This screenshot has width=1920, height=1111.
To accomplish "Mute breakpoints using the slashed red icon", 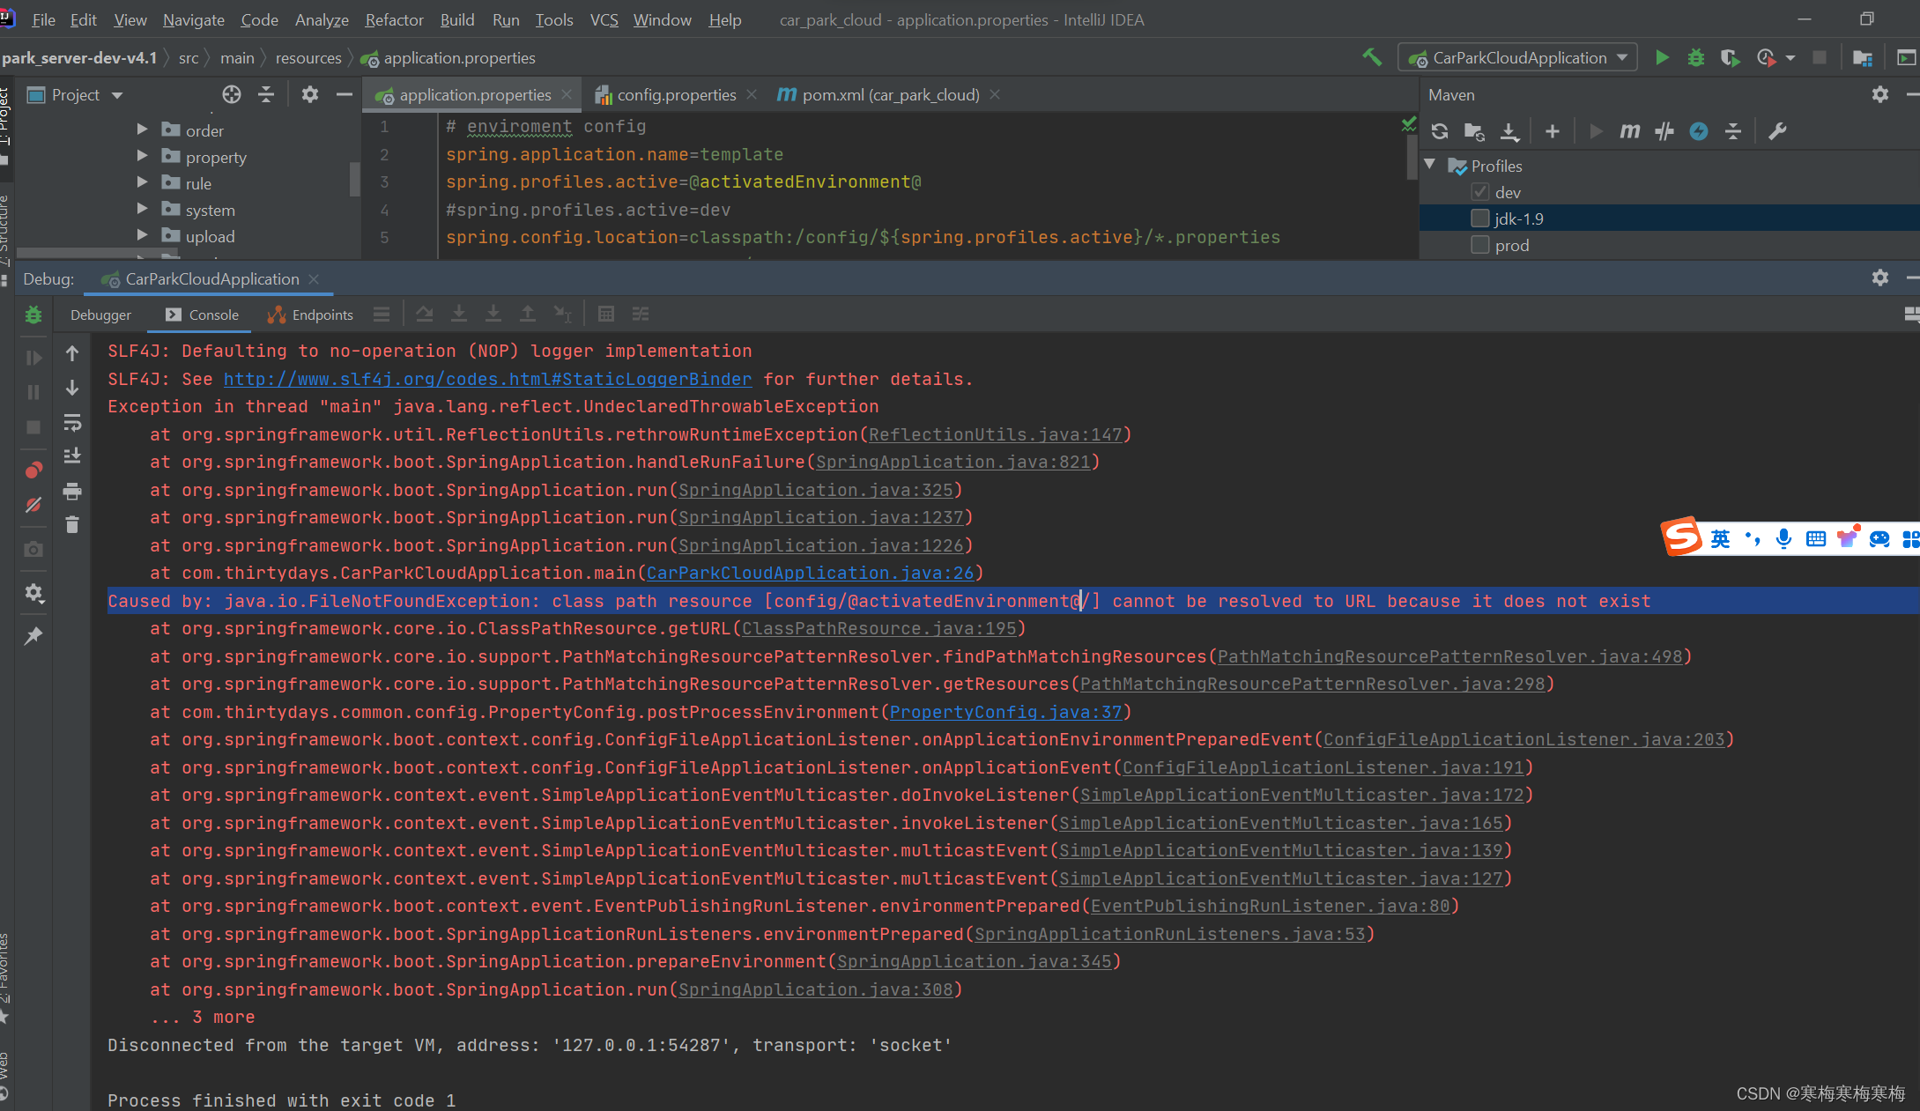I will [x=33, y=506].
